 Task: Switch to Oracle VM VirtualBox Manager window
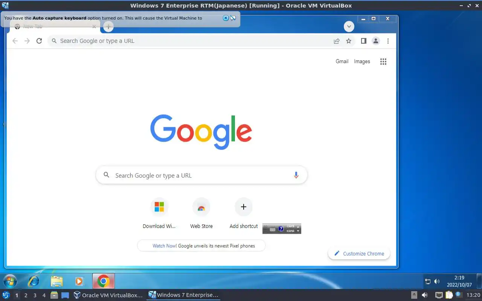click(108, 295)
